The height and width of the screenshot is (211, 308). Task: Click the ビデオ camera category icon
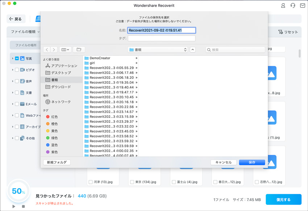[x=22, y=70]
